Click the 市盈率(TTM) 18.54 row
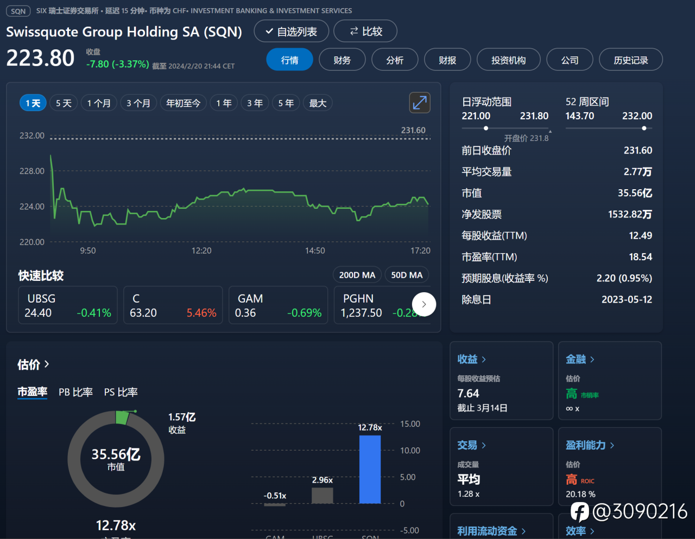 [x=557, y=256]
